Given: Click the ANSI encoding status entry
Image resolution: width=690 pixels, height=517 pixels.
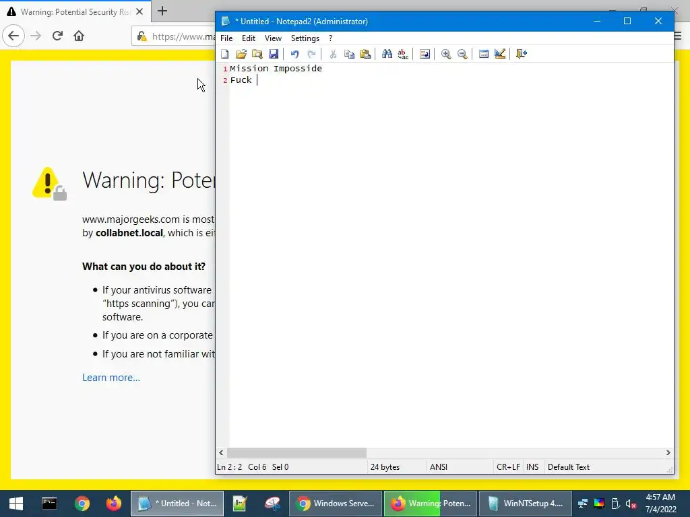Looking at the screenshot, I should tap(438, 467).
